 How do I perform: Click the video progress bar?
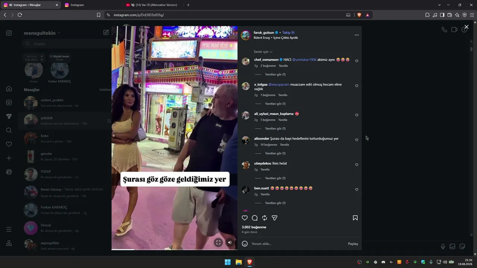174,249
